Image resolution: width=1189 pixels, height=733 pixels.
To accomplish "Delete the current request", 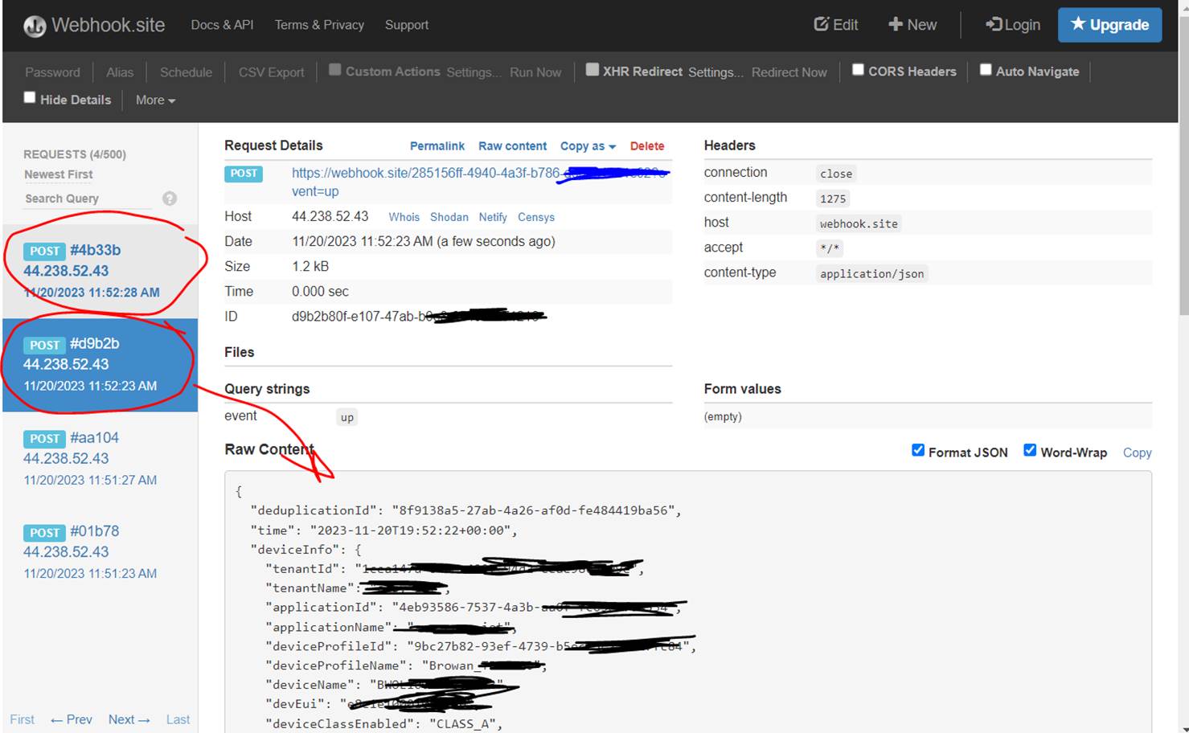I will [646, 146].
